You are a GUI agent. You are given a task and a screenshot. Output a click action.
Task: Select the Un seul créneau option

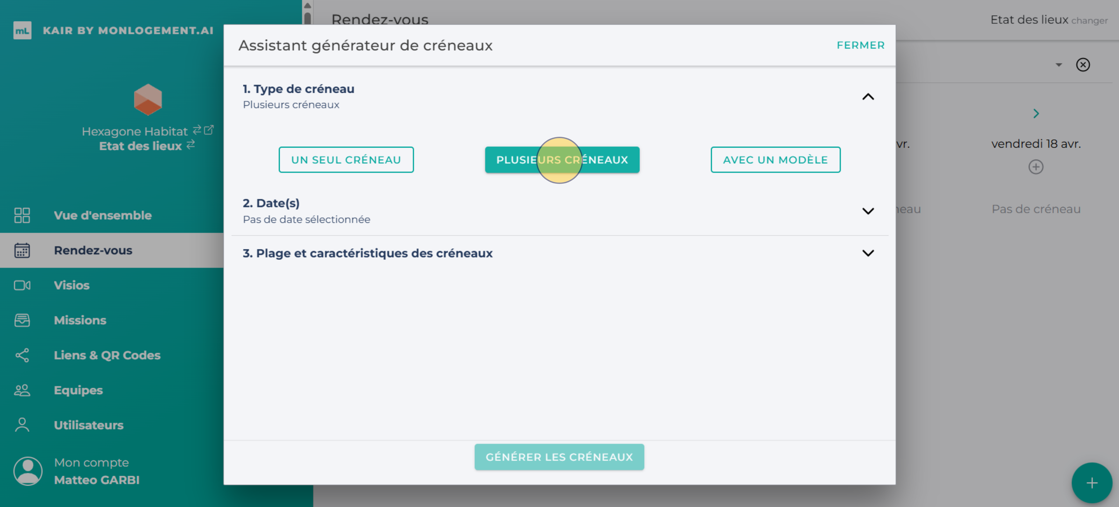click(x=346, y=160)
